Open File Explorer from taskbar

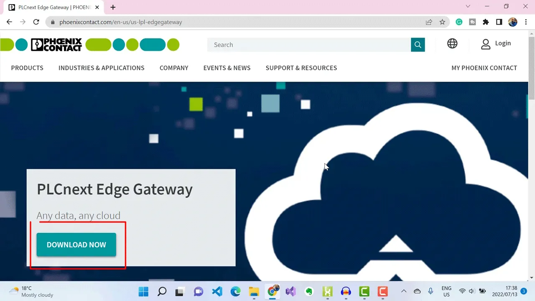(254, 291)
